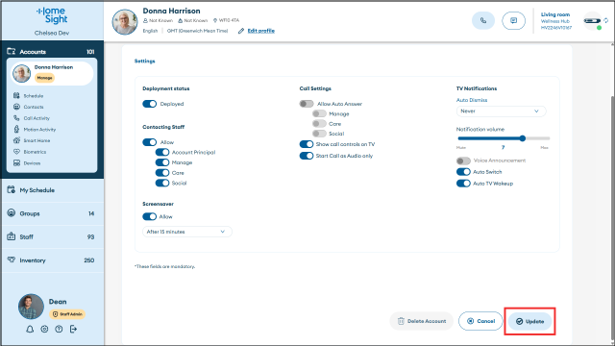Open help question mark icon in sidebar
Image resolution: width=615 pixels, height=346 pixels.
(x=59, y=329)
